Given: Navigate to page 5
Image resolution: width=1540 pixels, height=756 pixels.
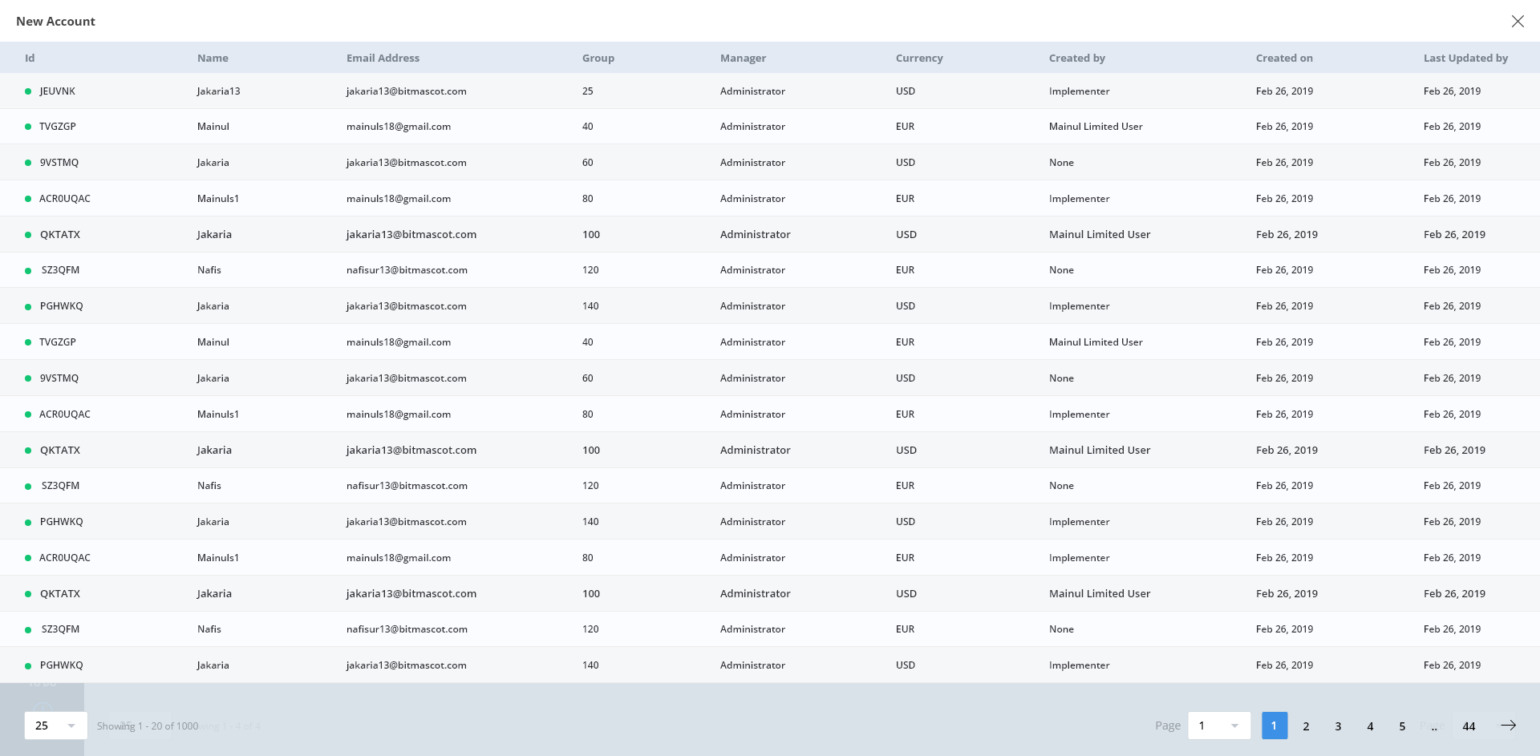Looking at the screenshot, I should (x=1402, y=726).
